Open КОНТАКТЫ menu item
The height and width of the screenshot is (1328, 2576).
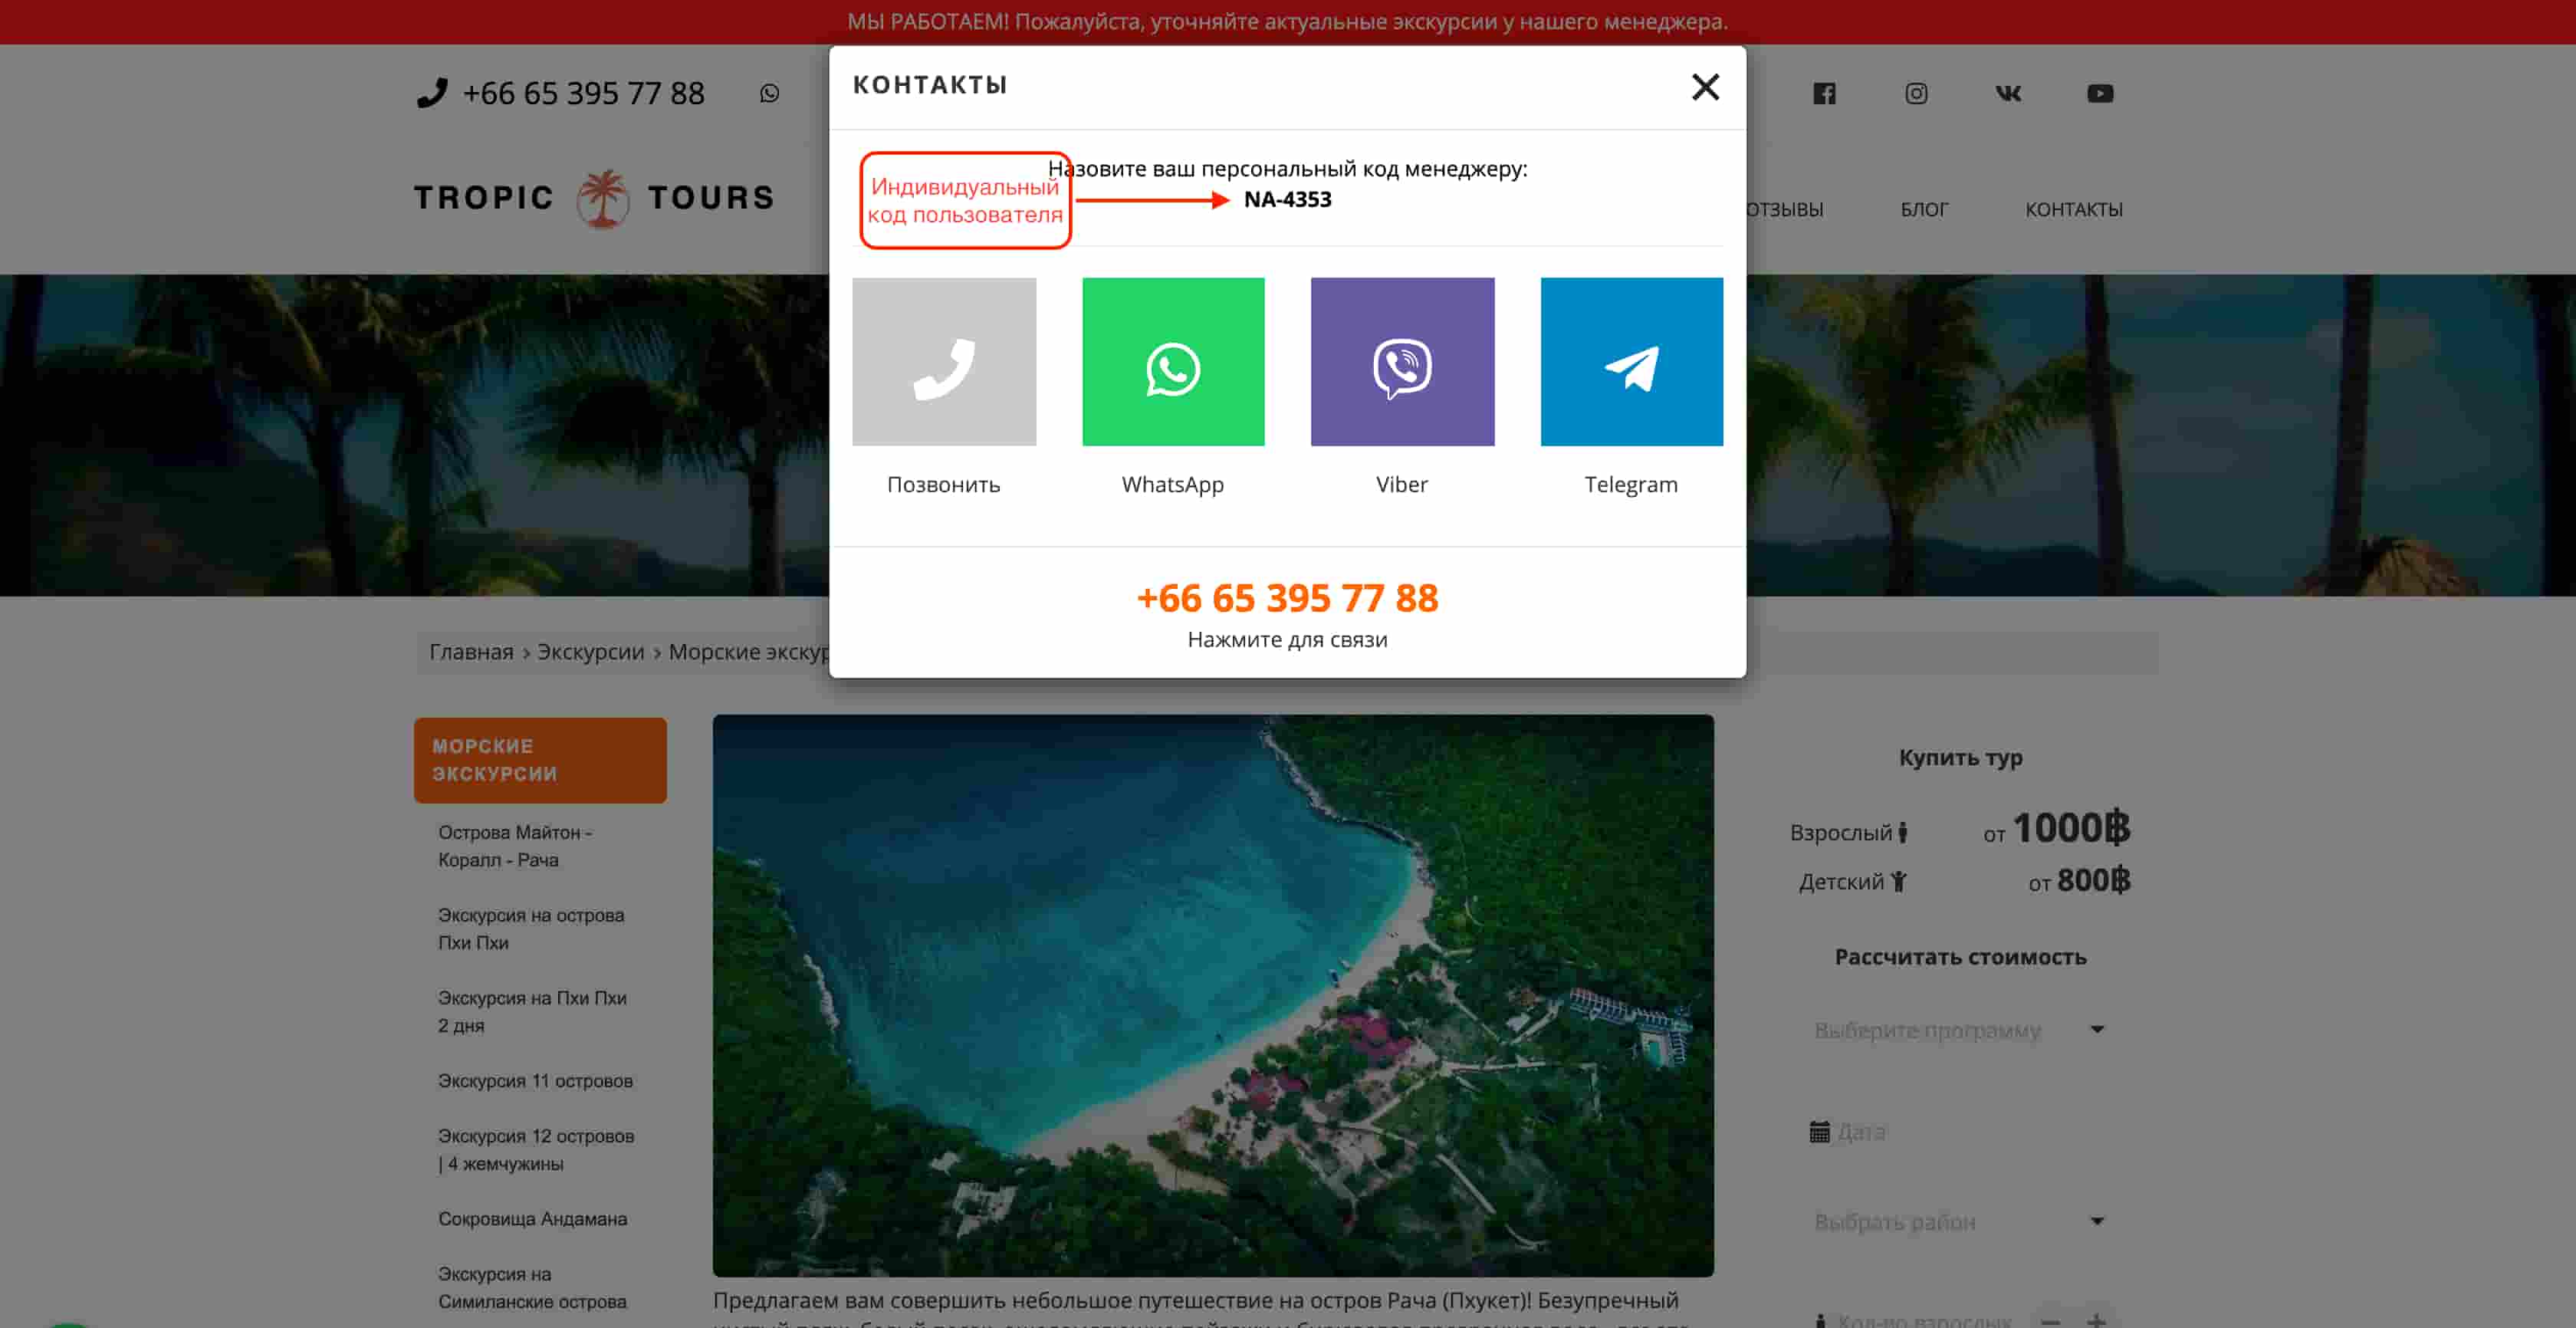pyautogui.click(x=2073, y=210)
